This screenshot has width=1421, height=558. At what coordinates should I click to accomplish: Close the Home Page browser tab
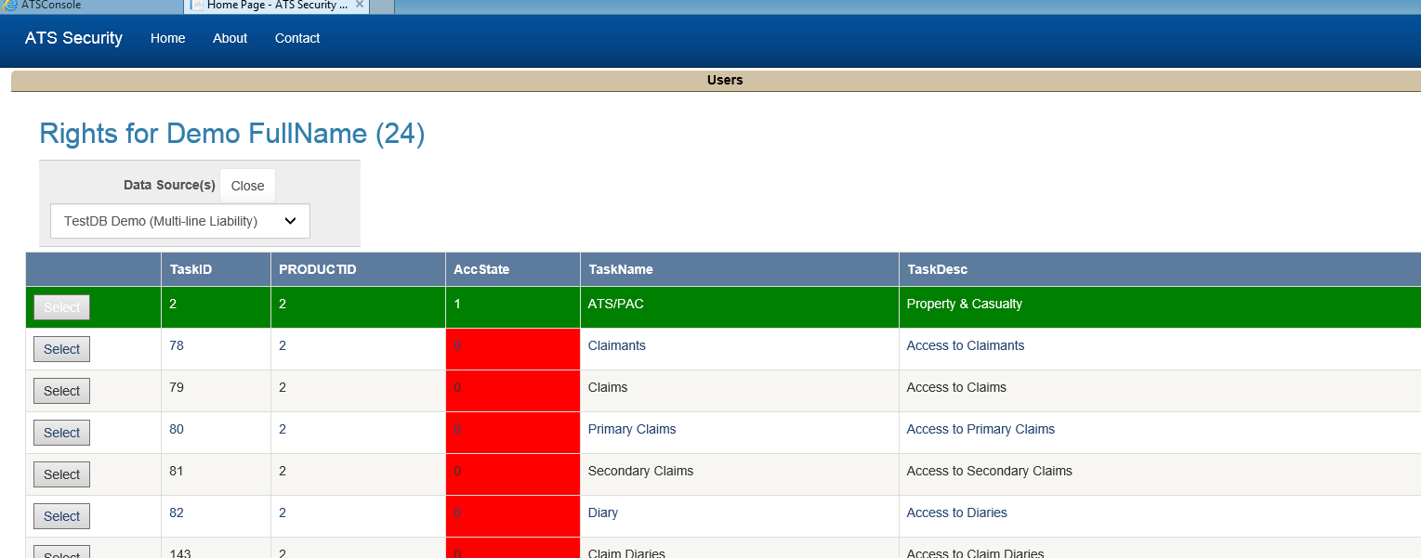coord(360,5)
